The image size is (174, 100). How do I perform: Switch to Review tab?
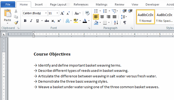(x=120, y=4)
